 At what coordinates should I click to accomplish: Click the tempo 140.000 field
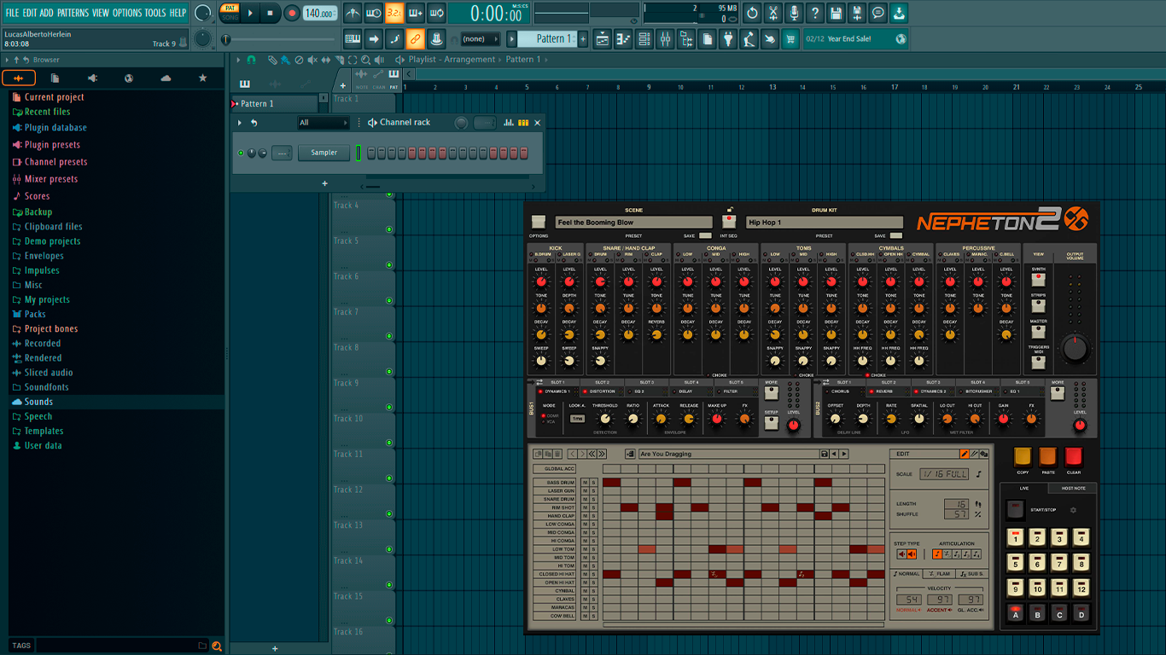(320, 13)
